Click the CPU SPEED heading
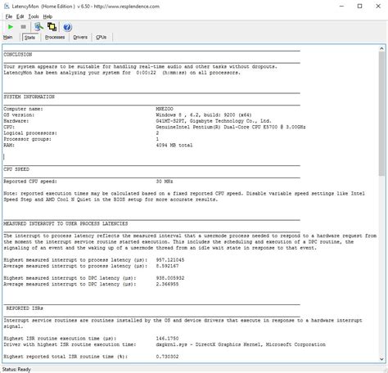Screen dimensions: 388x373 [16, 169]
